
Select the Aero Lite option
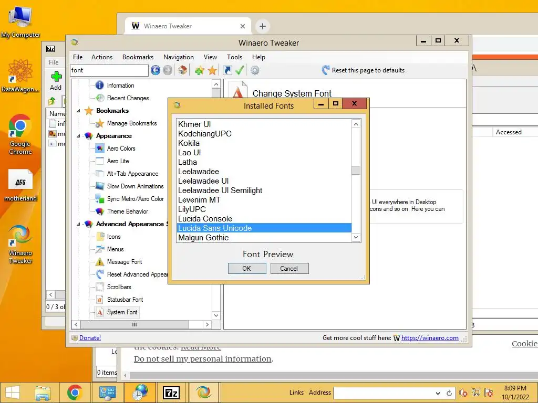coord(118,161)
